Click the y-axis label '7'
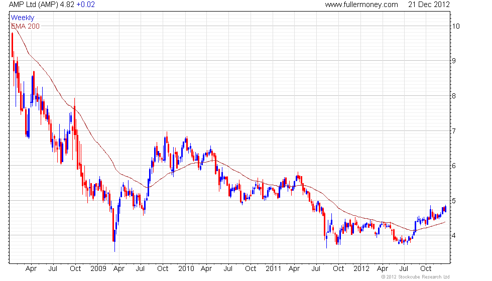The image size is (492, 281). (x=454, y=131)
